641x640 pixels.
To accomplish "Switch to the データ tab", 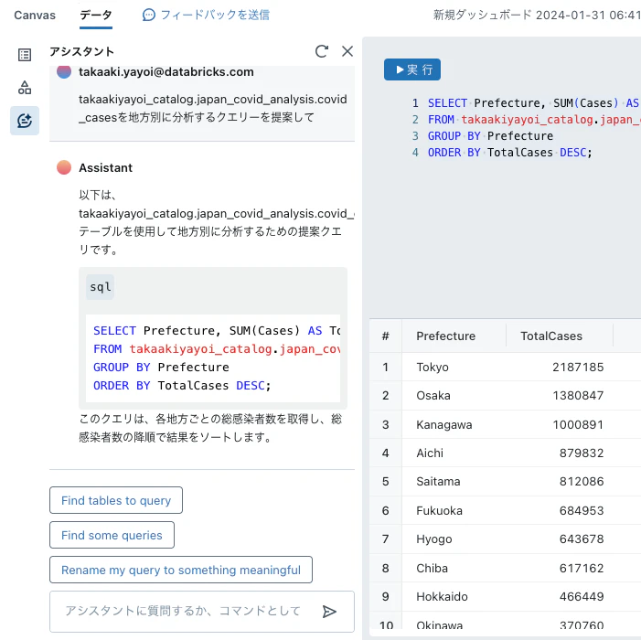I will coord(96,16).
